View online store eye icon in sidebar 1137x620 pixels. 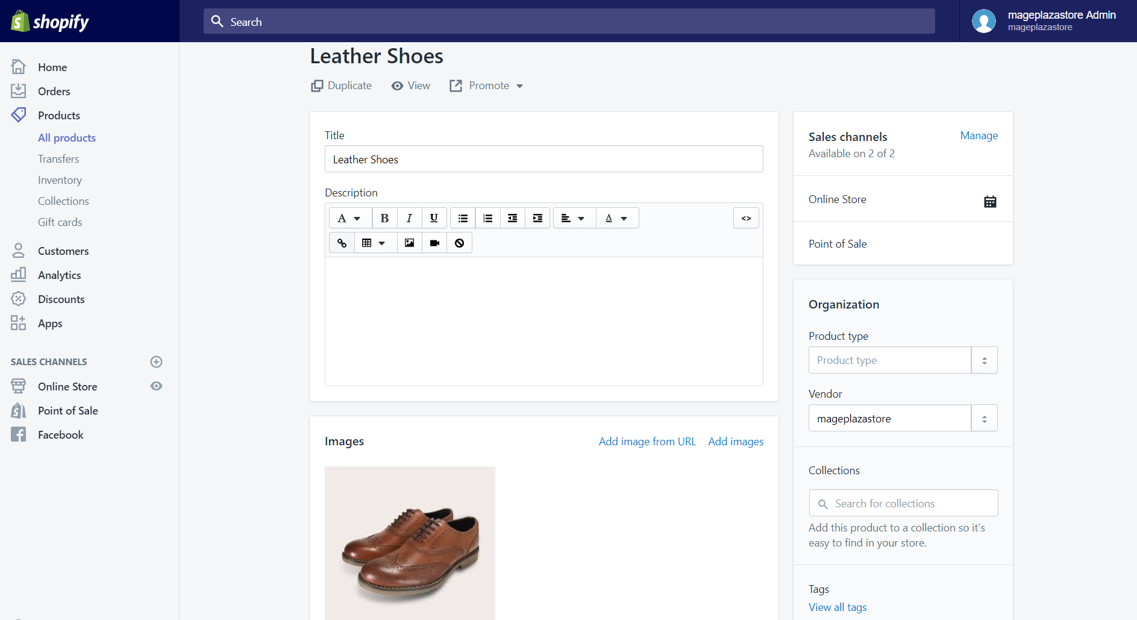click(156, 386)
